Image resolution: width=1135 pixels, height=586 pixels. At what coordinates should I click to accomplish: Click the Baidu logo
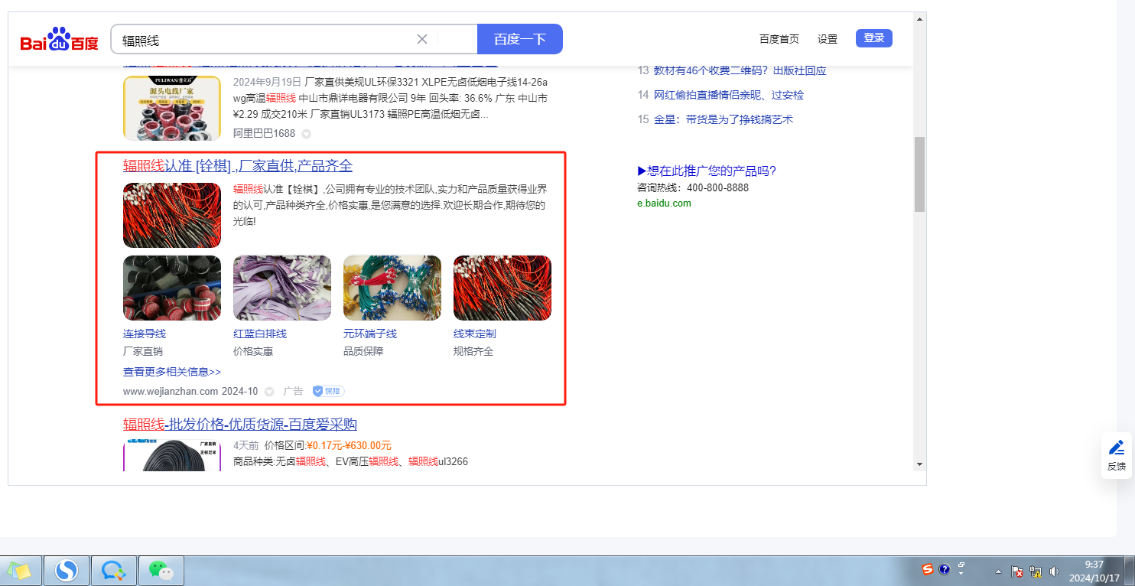pos(60,39)
